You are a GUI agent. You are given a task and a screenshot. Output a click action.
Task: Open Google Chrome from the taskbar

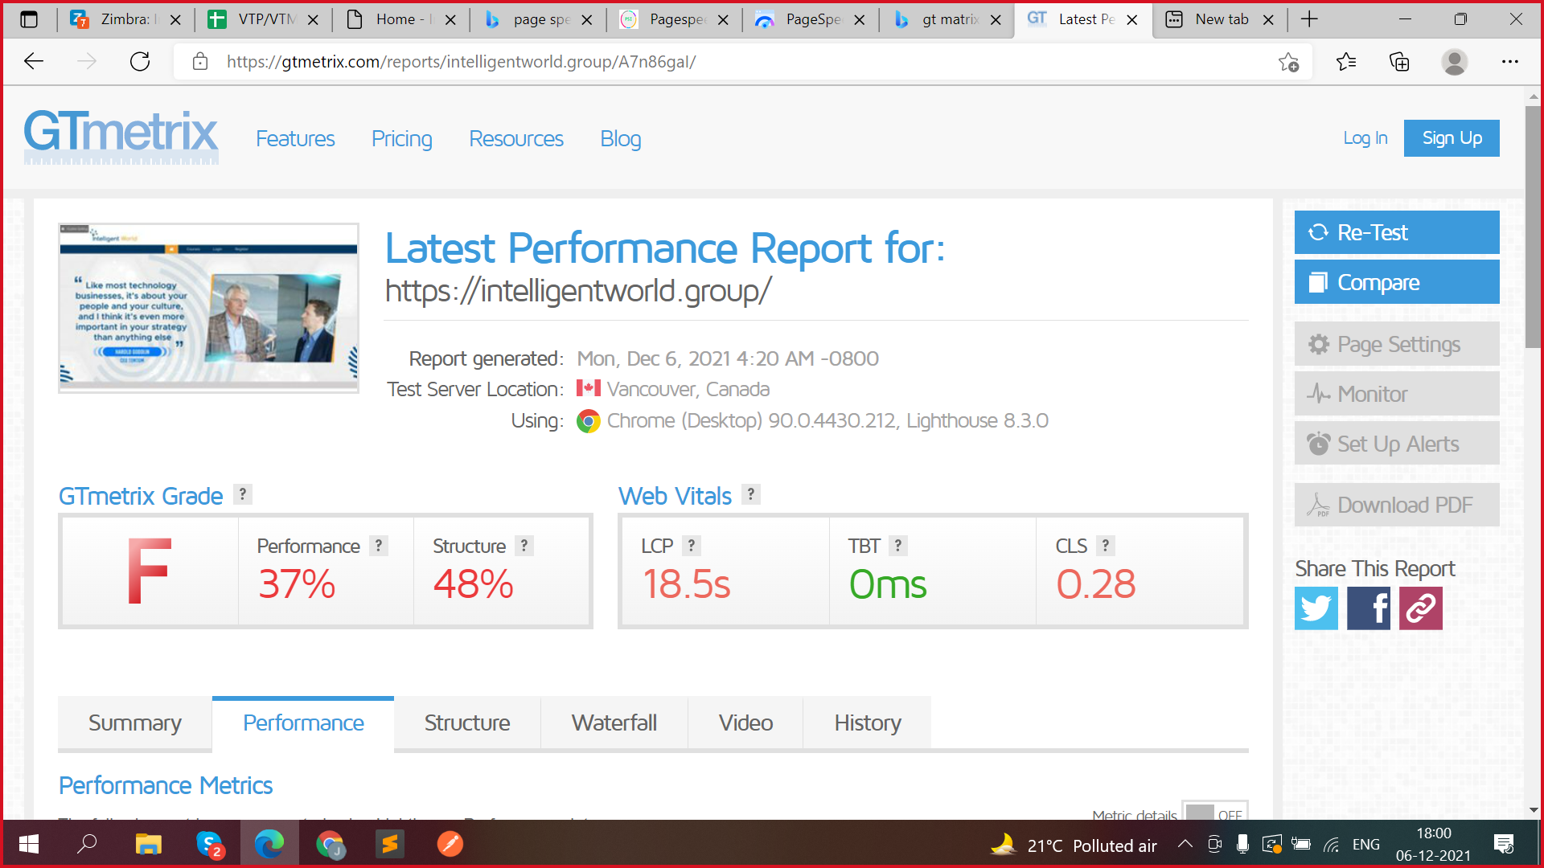coord(330,844)
